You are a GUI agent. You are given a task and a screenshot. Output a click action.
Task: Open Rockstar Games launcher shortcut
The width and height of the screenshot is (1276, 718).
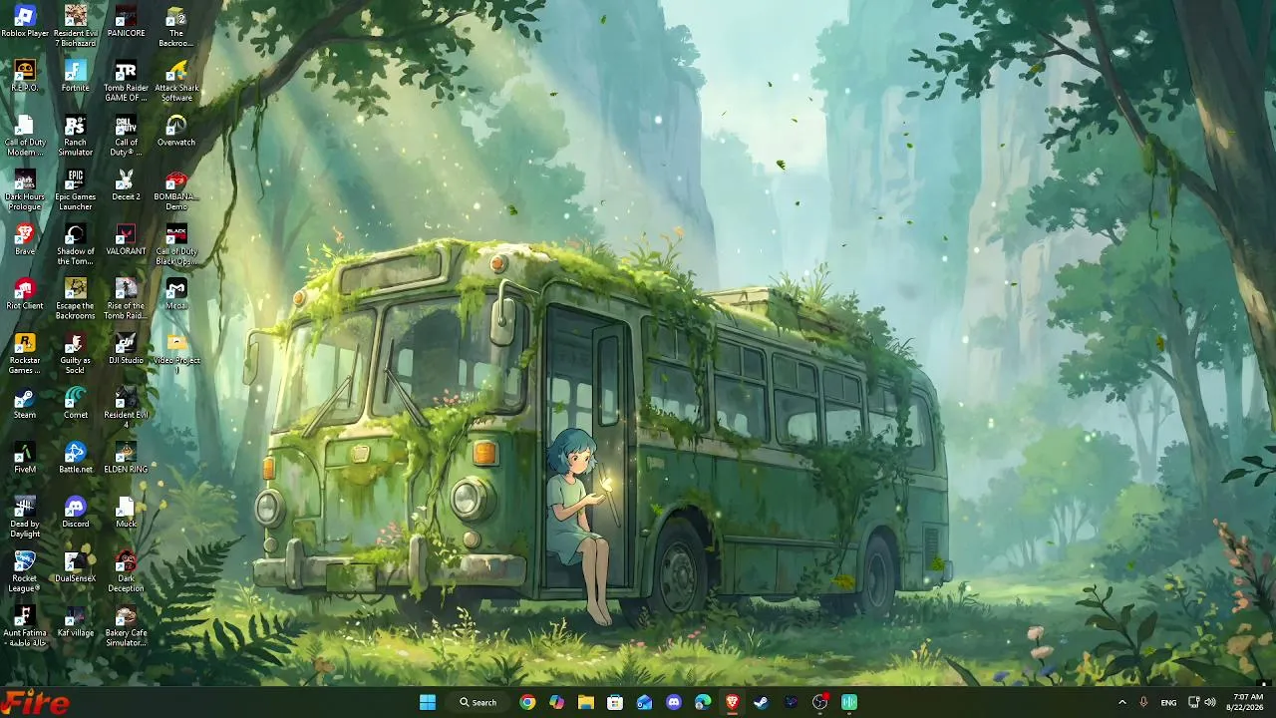point(25,354)
